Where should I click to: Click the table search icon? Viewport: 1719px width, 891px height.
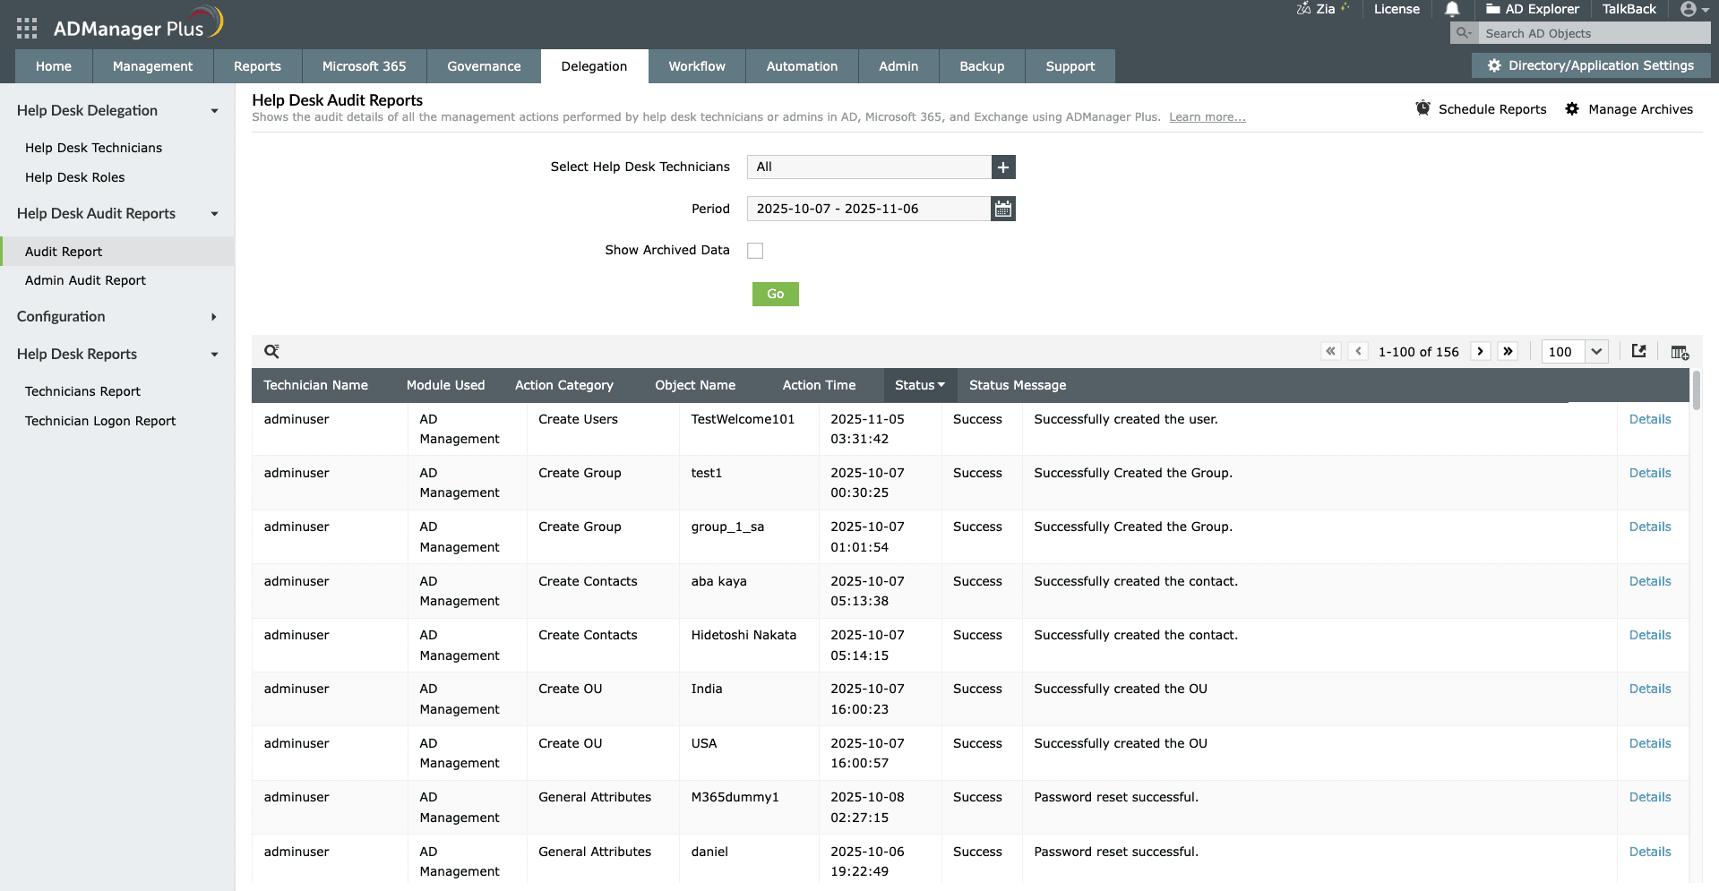point(271,351)
